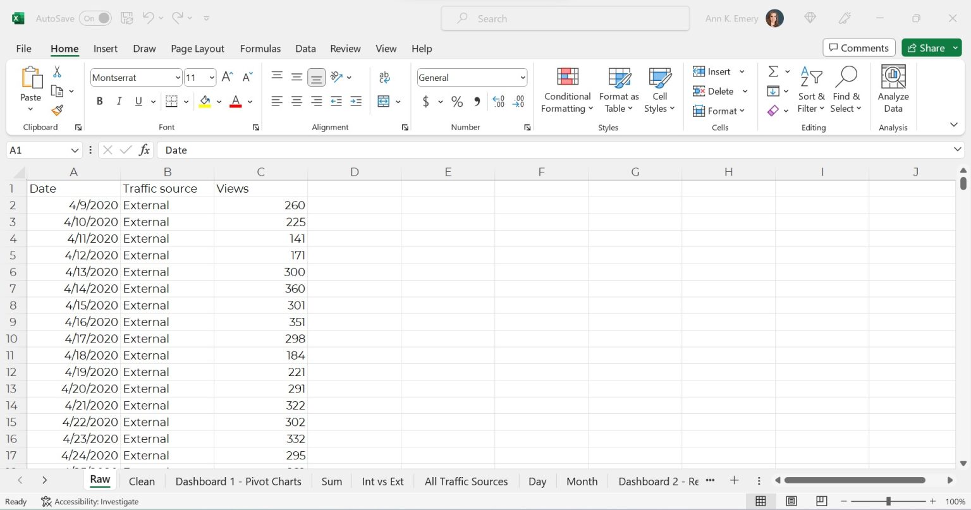The height and width of the screenshot is (510, 971).
Task: Apply the Percent Style to cells
Action: (x=456, y=101)
